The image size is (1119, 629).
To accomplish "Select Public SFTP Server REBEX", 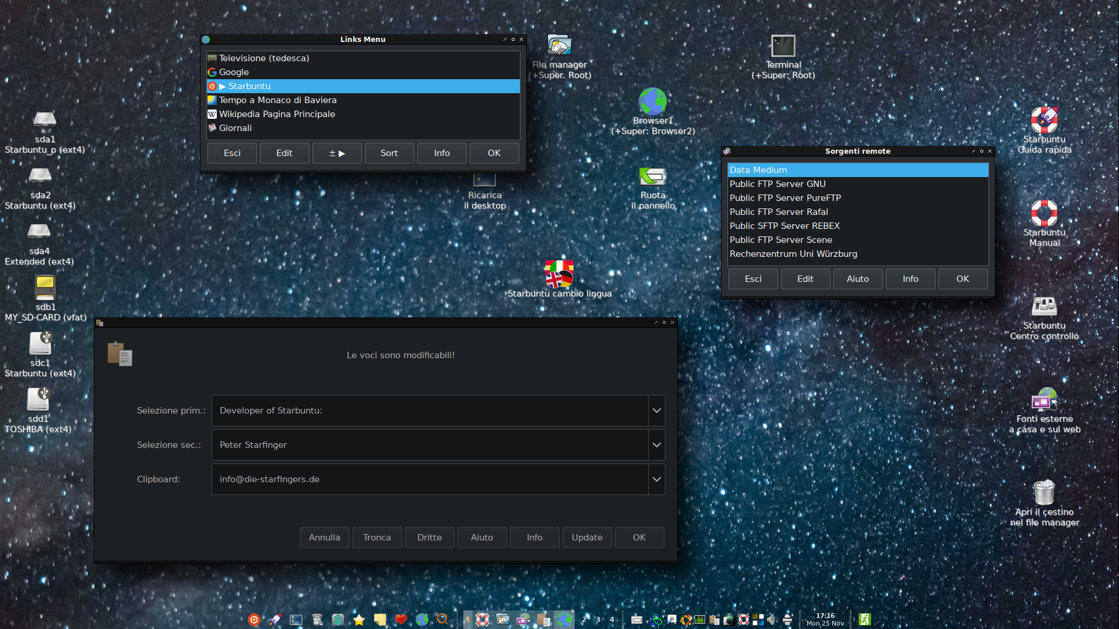I will (858, 226).
